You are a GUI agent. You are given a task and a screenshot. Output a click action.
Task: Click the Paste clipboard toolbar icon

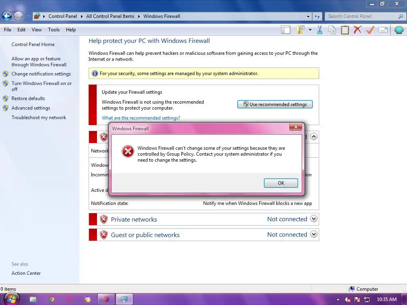(345, 30)
